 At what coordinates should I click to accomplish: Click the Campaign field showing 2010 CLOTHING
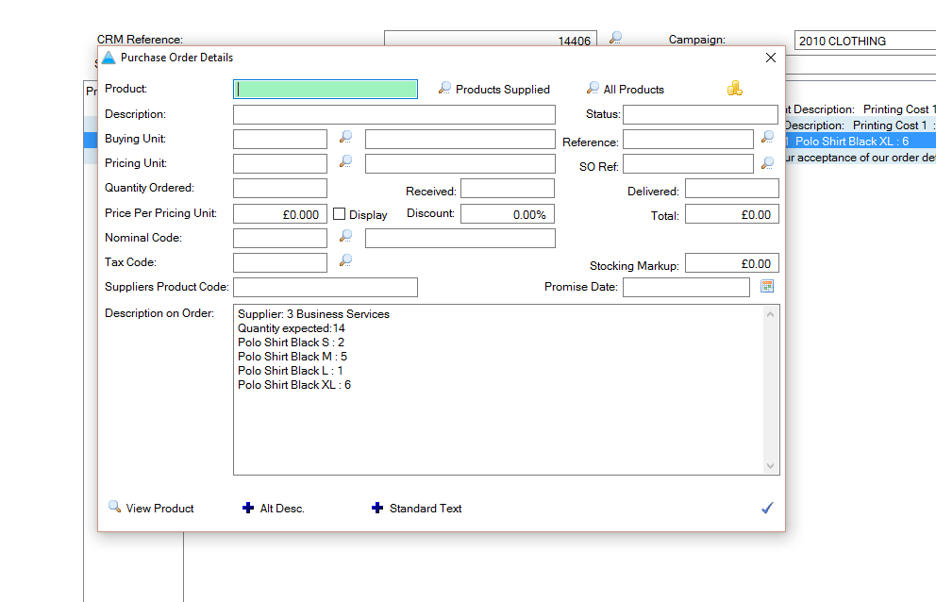[x=865, y=41]
